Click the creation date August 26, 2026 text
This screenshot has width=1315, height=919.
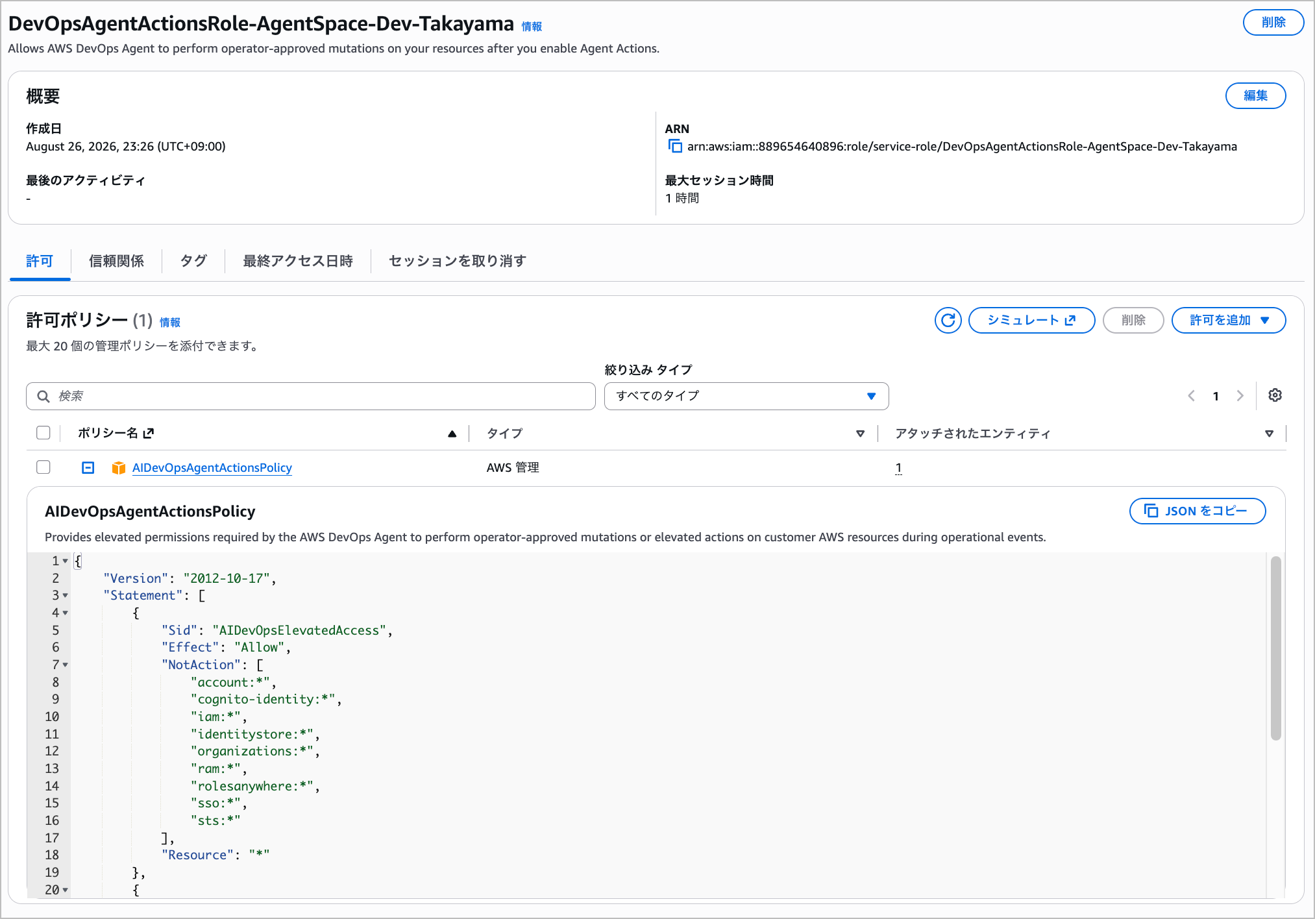[x=126, y=147]
